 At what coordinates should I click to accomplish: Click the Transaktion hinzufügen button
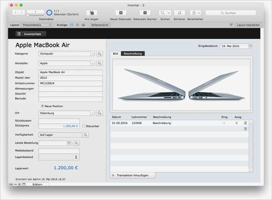pyautogui.click(x=133, y=175)
